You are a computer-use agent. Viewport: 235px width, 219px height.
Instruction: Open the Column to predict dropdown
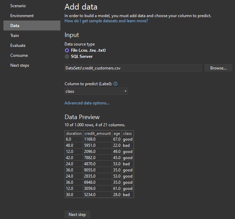click(96, 91)
